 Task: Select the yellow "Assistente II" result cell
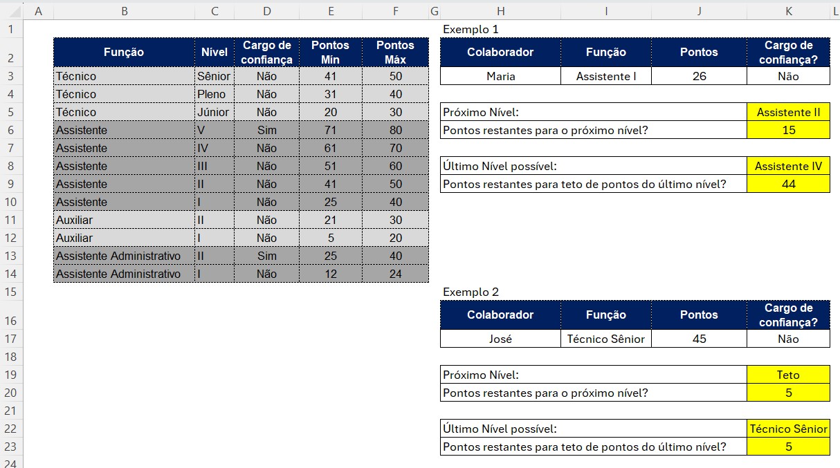coord(788,112)
